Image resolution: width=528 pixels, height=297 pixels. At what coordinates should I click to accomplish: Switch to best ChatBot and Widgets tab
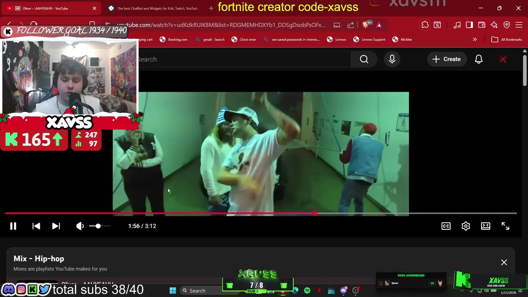coord(153,8)
